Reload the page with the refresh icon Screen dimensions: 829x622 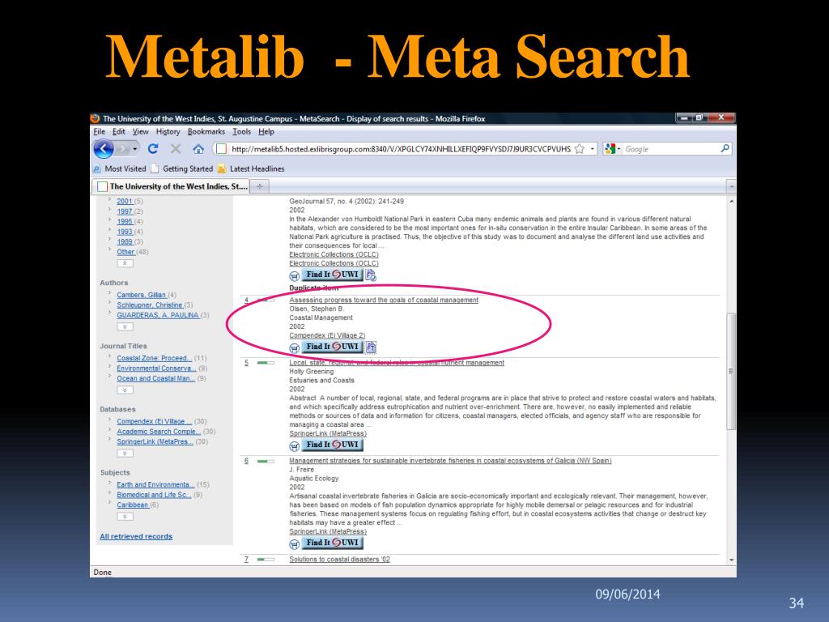click(x=153, y=149)
